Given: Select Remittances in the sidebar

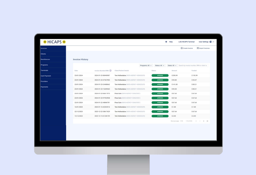Looking at the screenshot, I should [45, 59].
